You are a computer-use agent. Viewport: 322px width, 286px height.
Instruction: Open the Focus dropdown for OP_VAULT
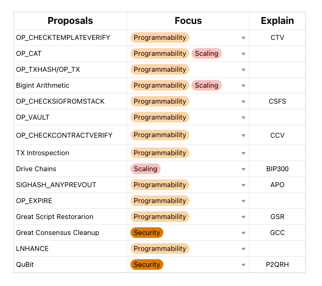click(243, 117)
